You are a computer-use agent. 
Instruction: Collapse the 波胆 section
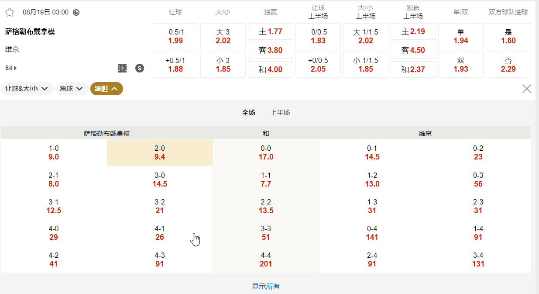coord(106,89)
